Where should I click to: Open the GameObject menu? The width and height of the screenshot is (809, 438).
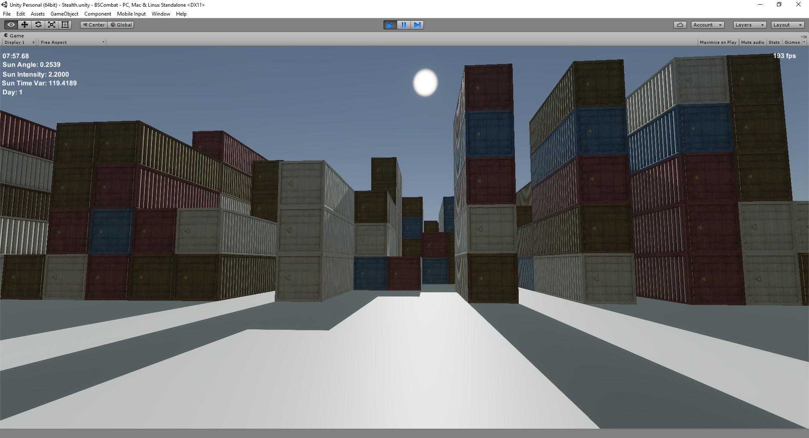point(64,14)
